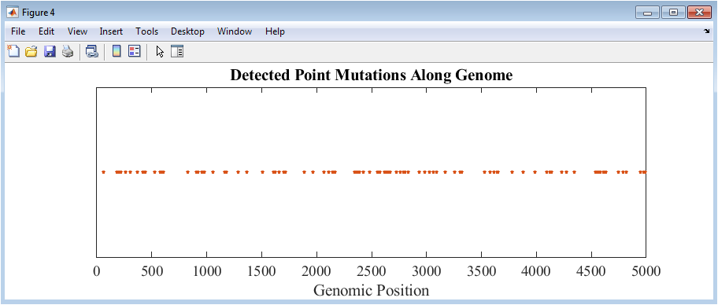Viewport: 718px width, 305px height.
Task: Click the dock figure arrow in the menu bar
Action: [706, 31]
